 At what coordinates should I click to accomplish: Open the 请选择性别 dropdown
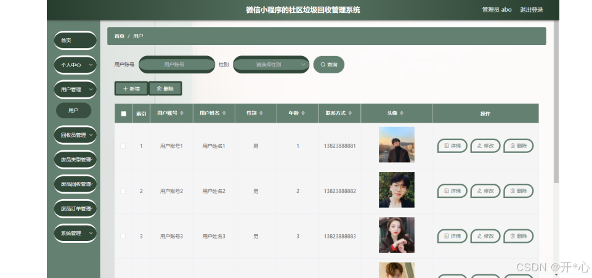point(271,65)
